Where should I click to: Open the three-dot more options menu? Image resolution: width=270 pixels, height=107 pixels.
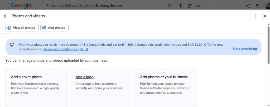(x=256, y=16)
